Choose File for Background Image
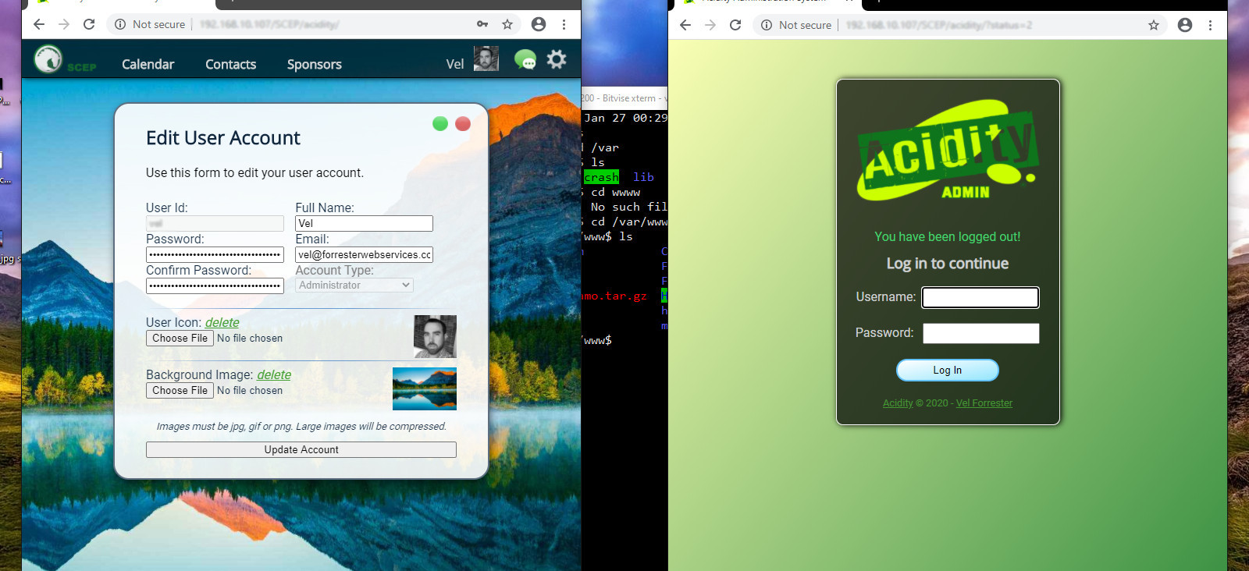The width and height of the screenshot is (1249, 571). point(180,391)
